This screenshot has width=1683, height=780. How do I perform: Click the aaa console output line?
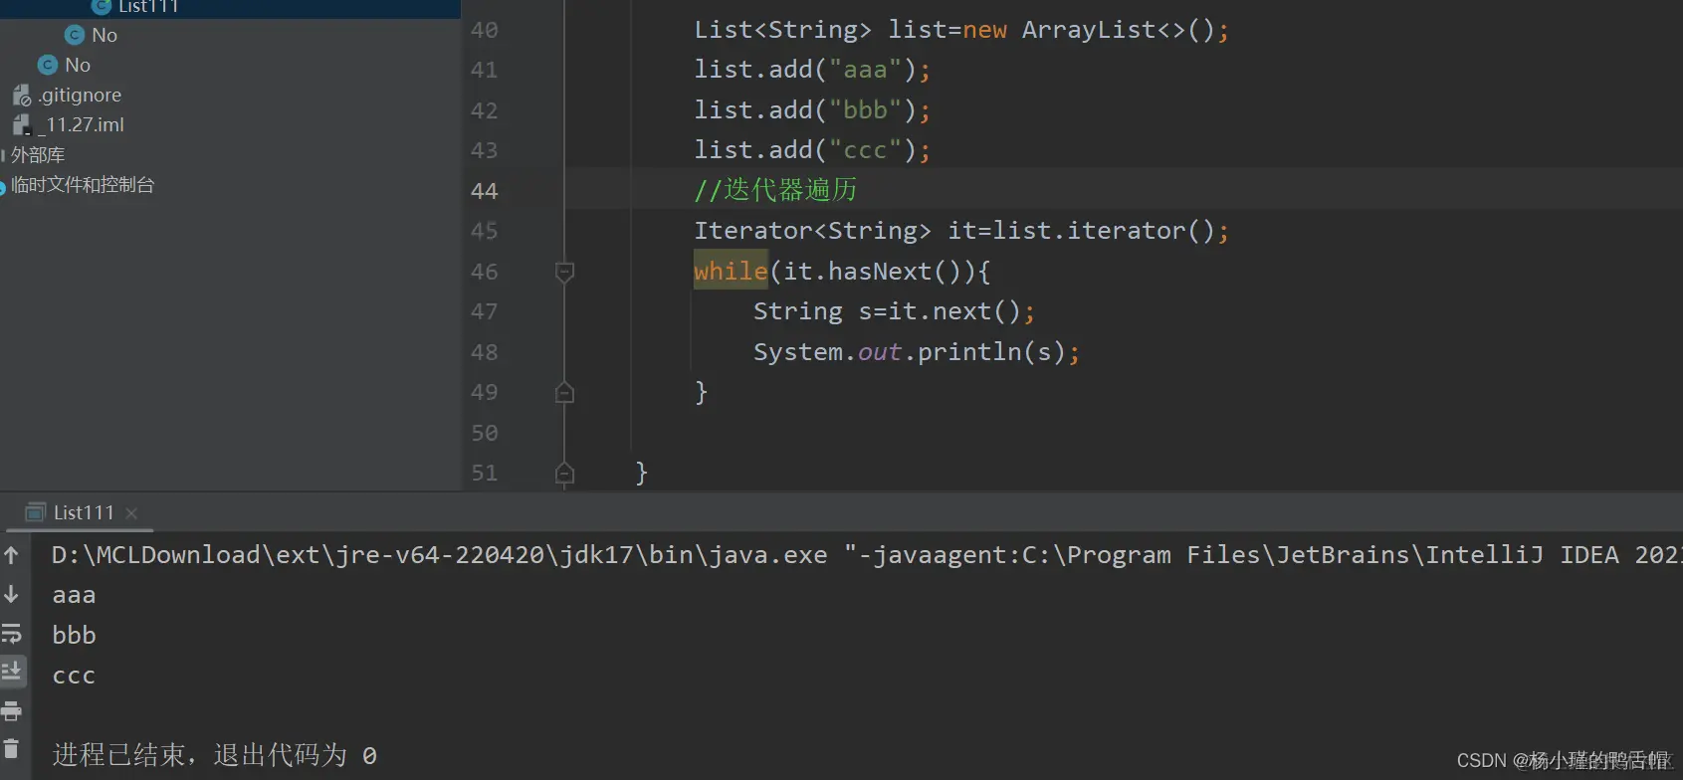coord(74,595)
